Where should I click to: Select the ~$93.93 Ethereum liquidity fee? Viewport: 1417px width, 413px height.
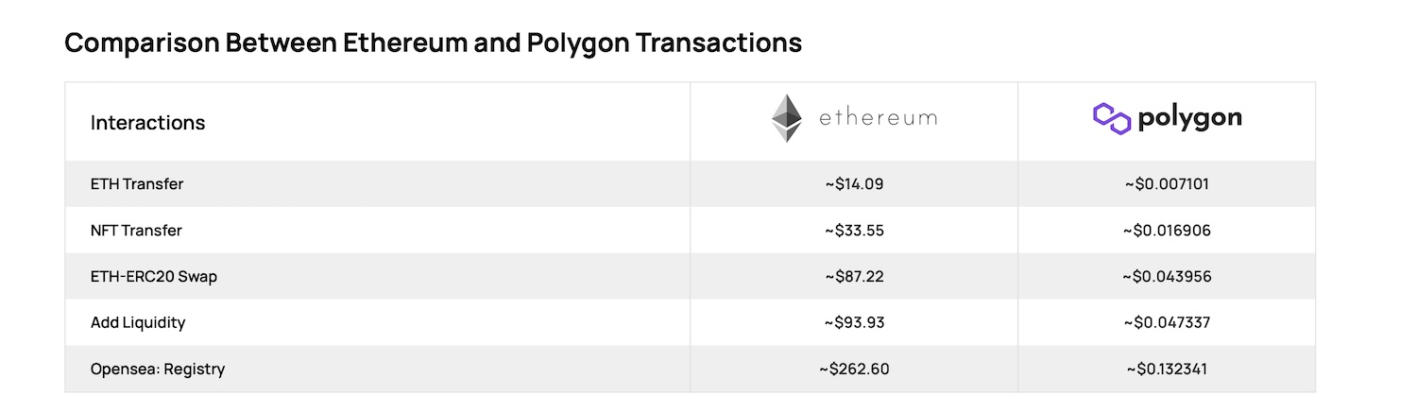(854, 323)
